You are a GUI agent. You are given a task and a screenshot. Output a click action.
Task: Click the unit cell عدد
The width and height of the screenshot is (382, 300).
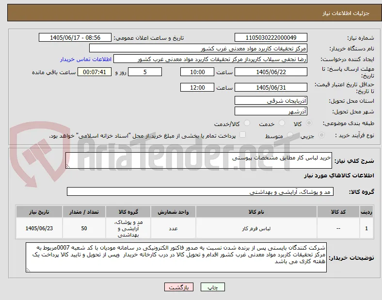click(x=173, y=228)
